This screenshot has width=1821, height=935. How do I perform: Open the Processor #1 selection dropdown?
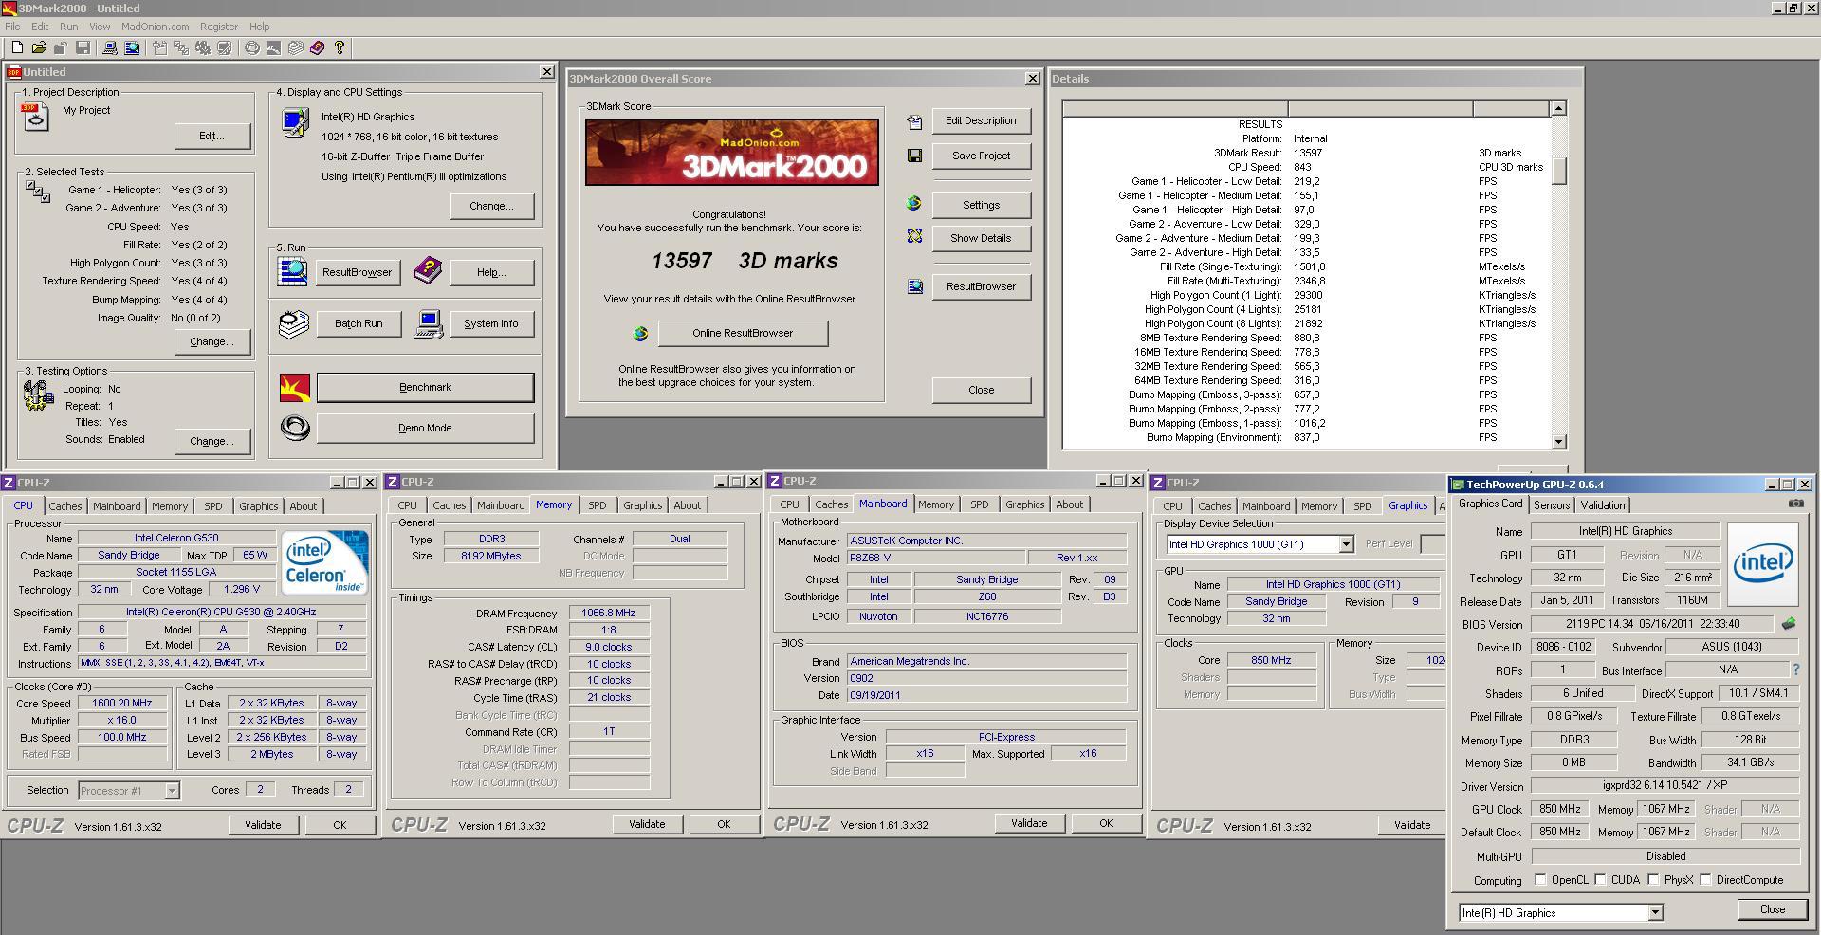(172, 790)
